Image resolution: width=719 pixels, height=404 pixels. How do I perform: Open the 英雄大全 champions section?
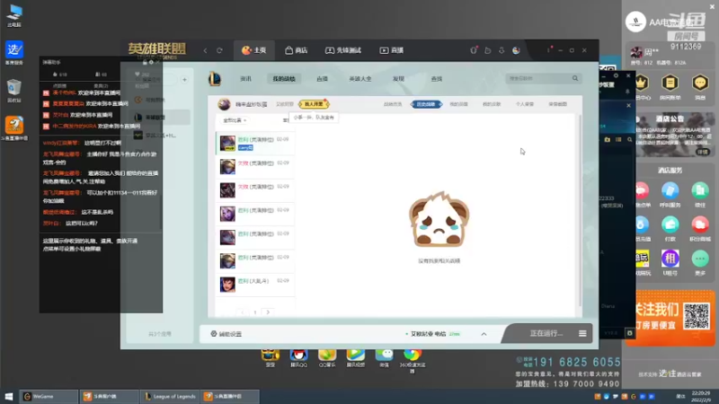pos(360,79)
